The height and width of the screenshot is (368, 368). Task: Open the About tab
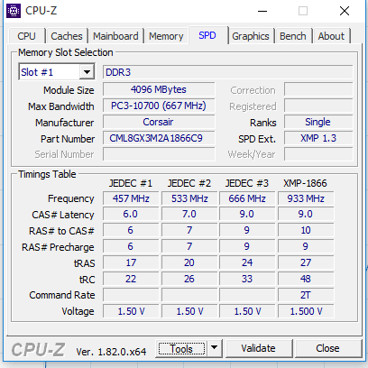[331, 36]
